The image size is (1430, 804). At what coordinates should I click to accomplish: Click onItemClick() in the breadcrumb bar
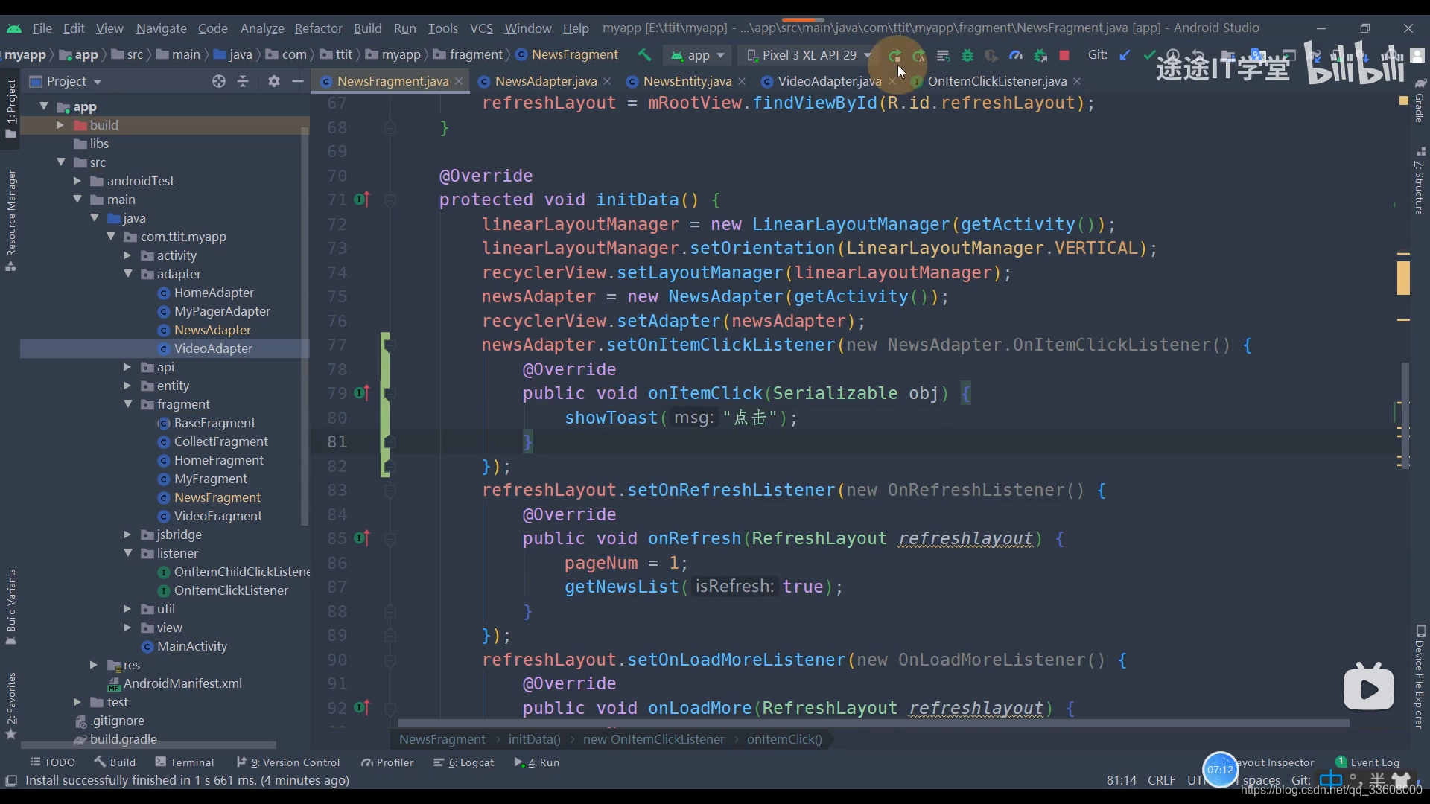[784, 739]
